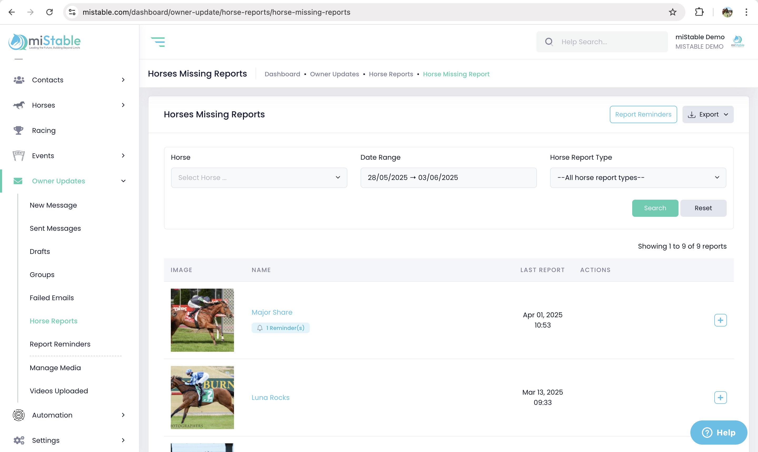Open Horse Report Type dropdown

[x=638, y=178]
